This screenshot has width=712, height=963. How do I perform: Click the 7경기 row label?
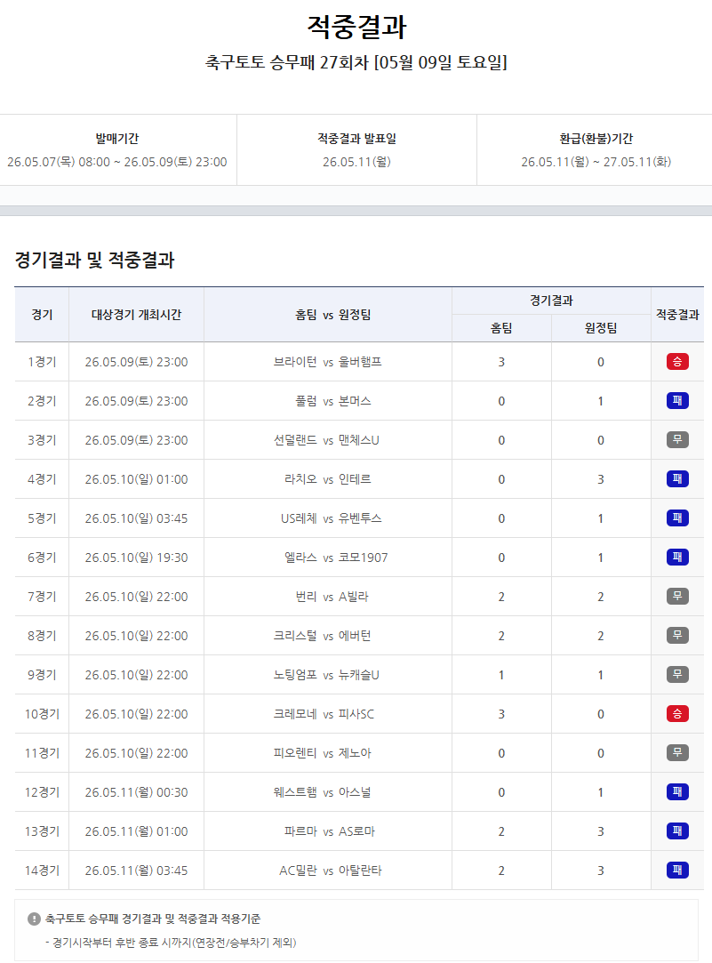(42, 597)
